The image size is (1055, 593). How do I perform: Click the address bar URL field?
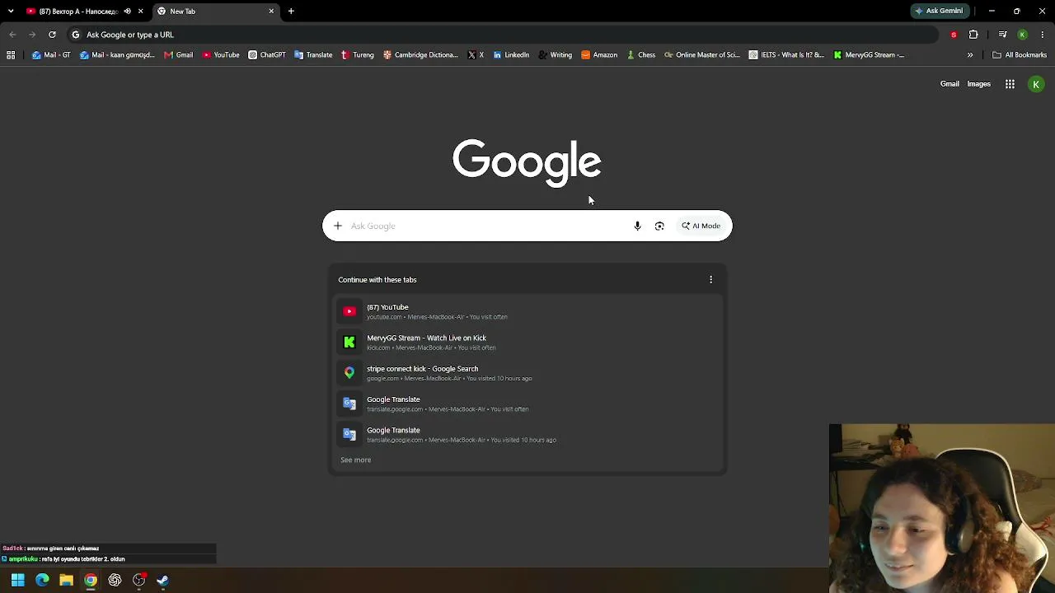(x=503, y=35)
